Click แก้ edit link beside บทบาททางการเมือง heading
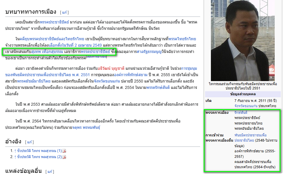The height and width of the screenshot is (174, 284). click(64, 12)
